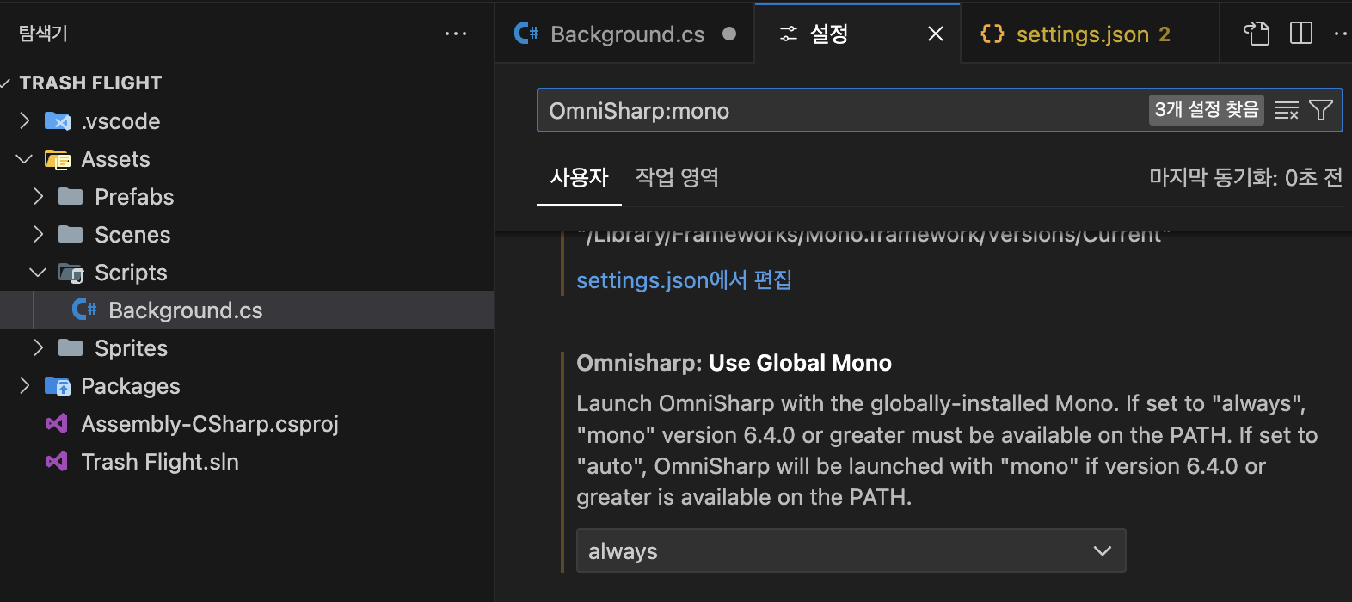The height and width of the screenshot is (602, 1352).
Task: Open the settings filter funnel menu
Action: click(1321, 110)
